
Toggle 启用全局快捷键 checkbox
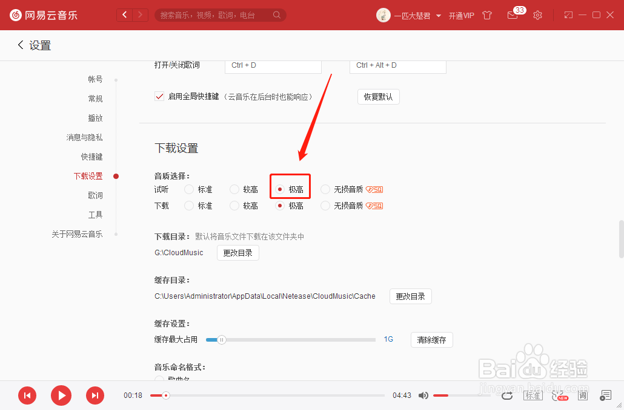pyautogui.click(x=159, y=97)
